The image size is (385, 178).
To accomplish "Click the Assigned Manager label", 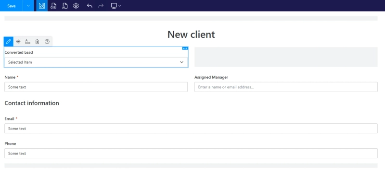I will (211, 77).
